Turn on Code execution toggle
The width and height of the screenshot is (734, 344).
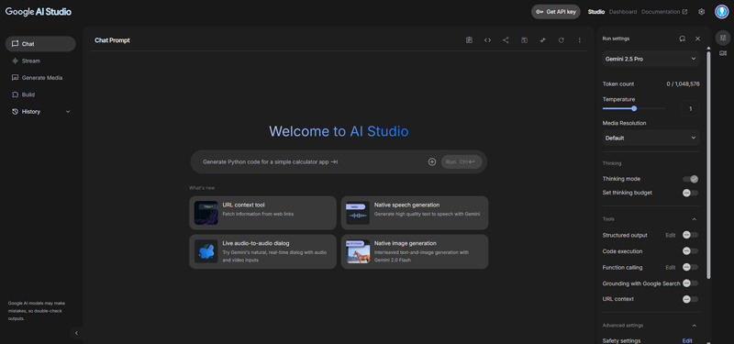point(691,251)
